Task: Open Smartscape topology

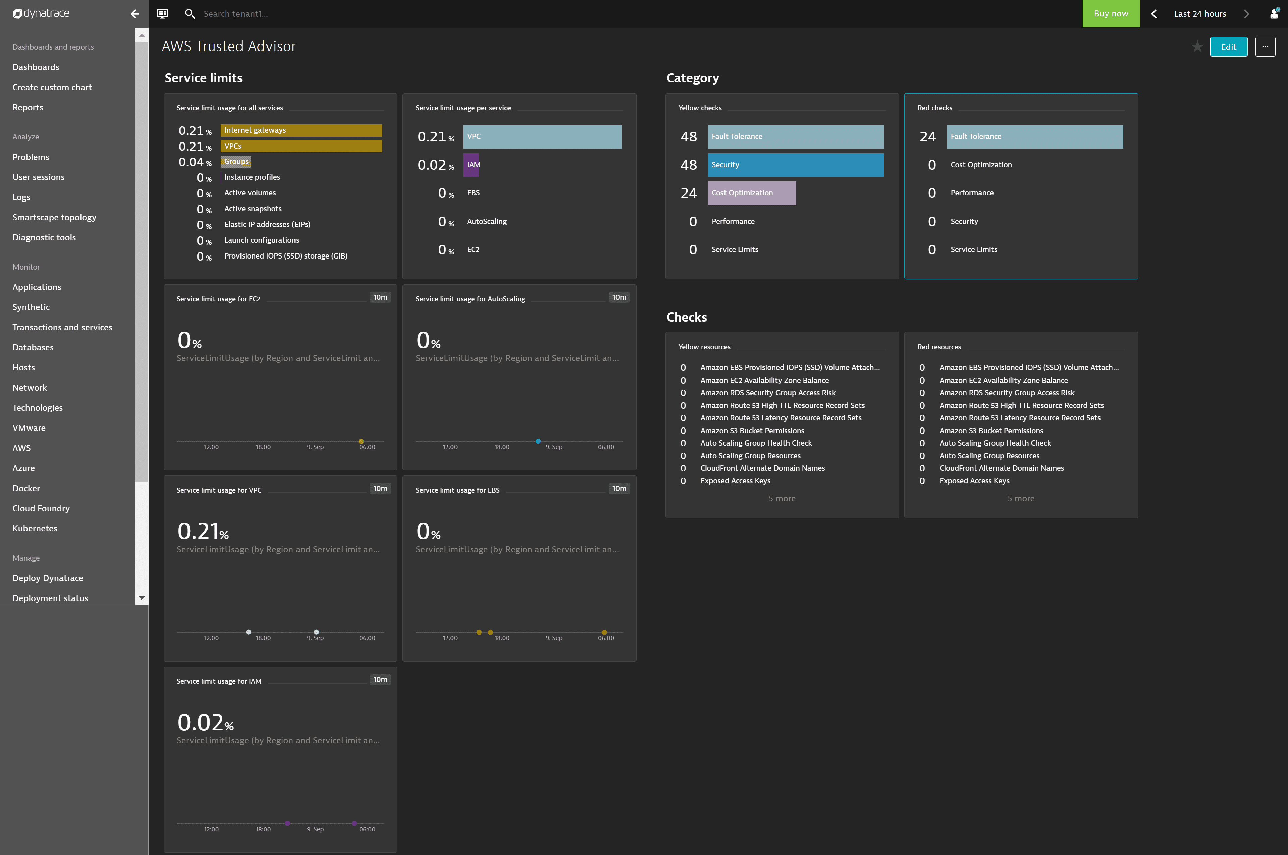Action: pyautogui.click(x=54, y=218)
